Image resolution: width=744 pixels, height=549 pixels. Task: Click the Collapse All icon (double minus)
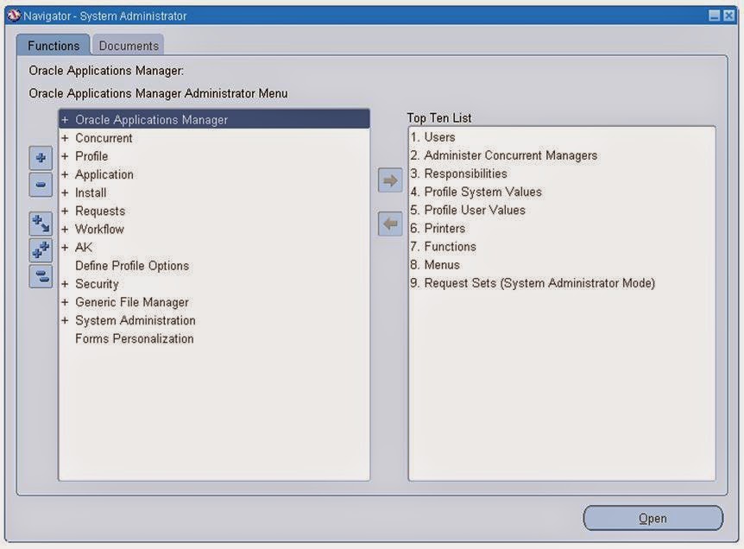coord(41,276)
